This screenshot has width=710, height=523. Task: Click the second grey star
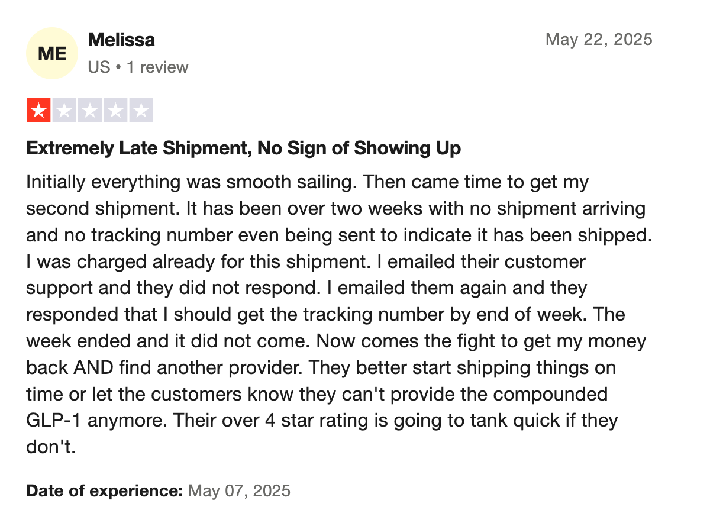click(64, 110)
